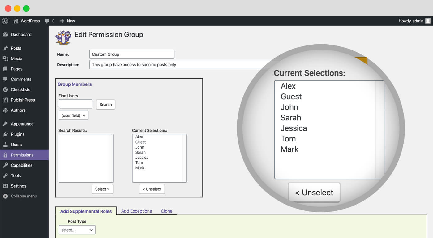
Task: Open the Authors sidebar icon
Action: click(x=5, y=110)
